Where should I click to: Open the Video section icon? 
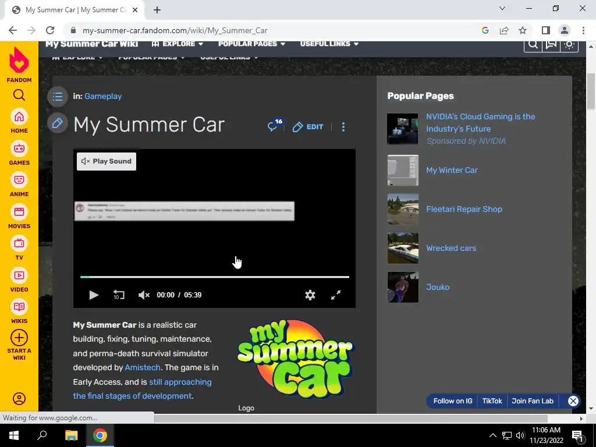(19, 275)
